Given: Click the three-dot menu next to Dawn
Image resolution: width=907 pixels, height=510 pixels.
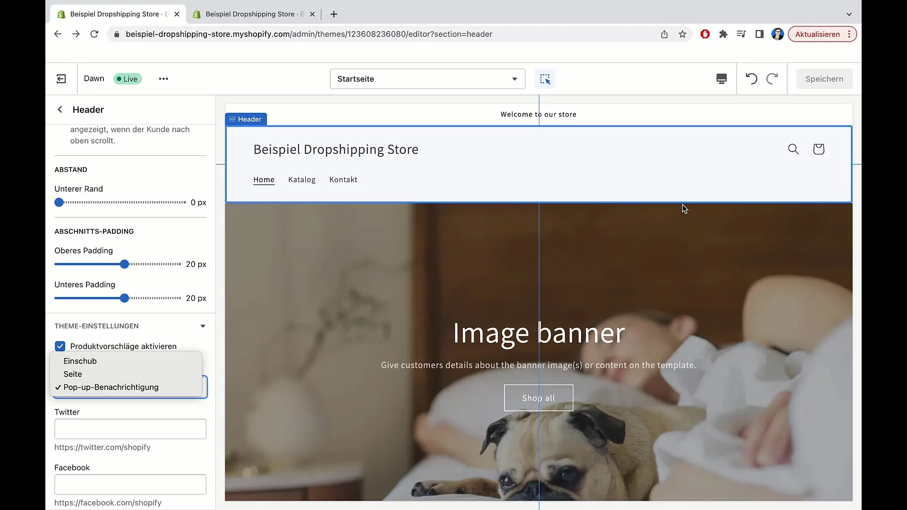Looking at the screenshot, I should click(163, 78).
